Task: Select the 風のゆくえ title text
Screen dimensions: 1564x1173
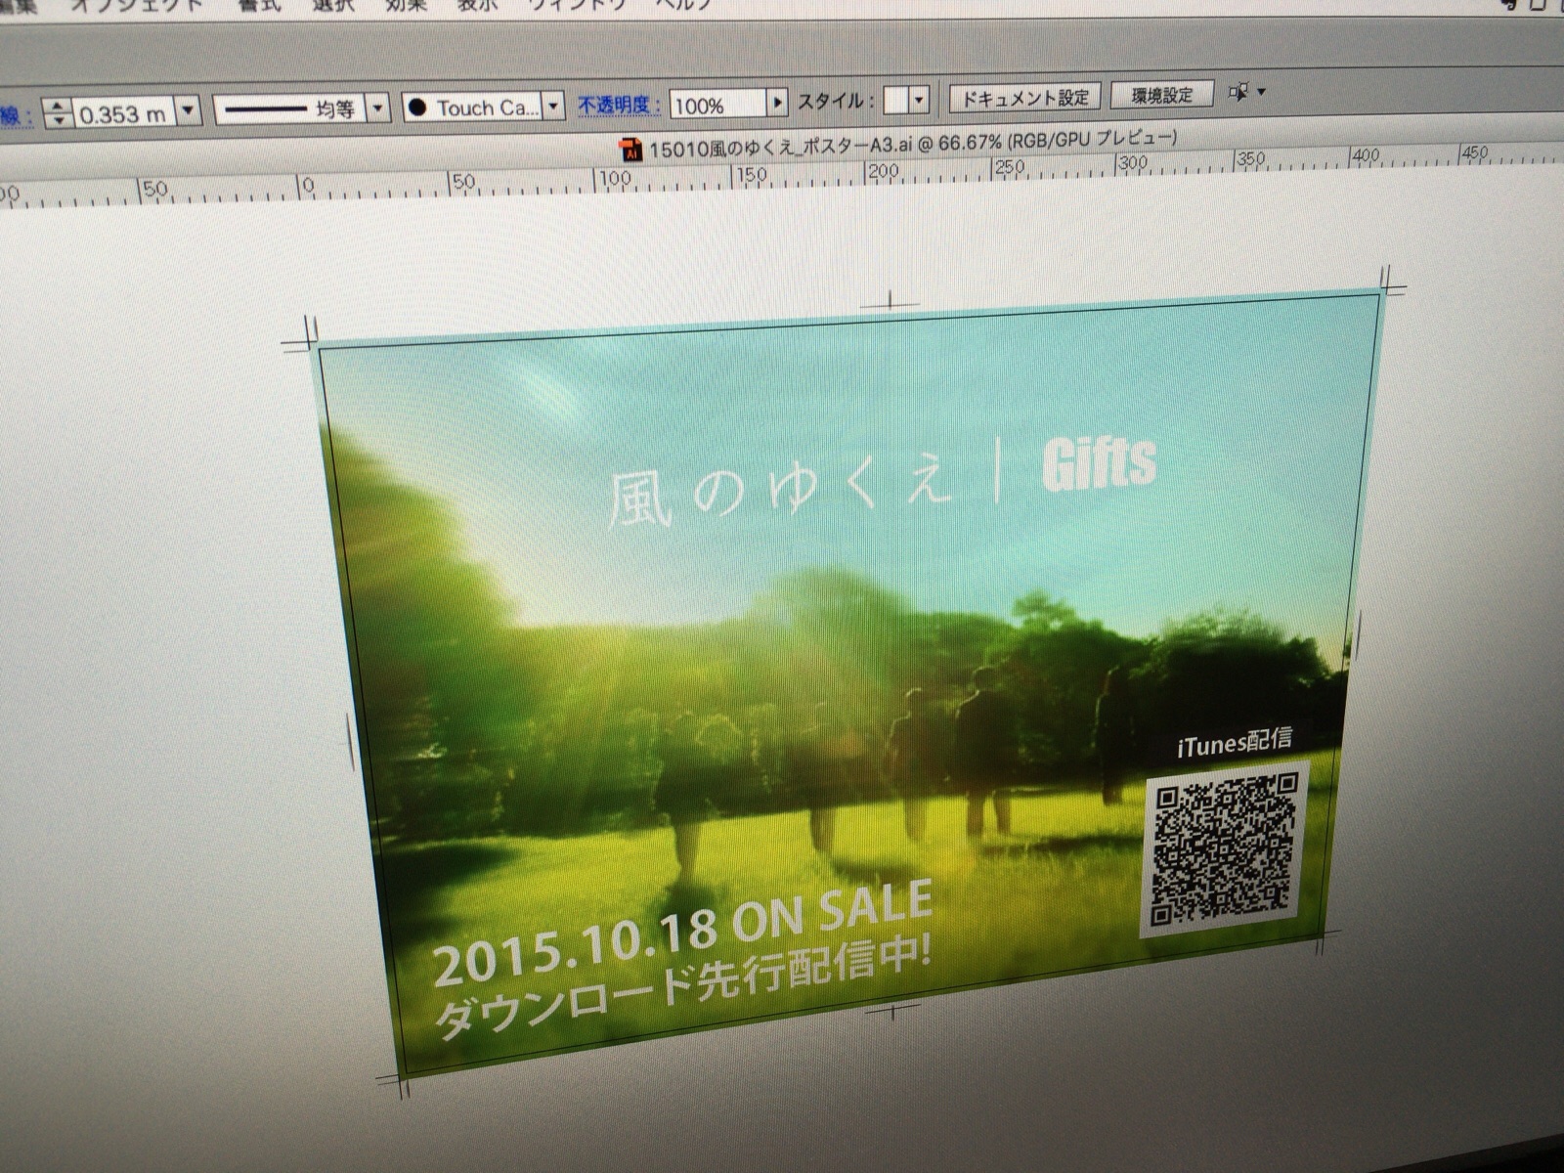Action: pyautogui.click(x=778, y=491)
